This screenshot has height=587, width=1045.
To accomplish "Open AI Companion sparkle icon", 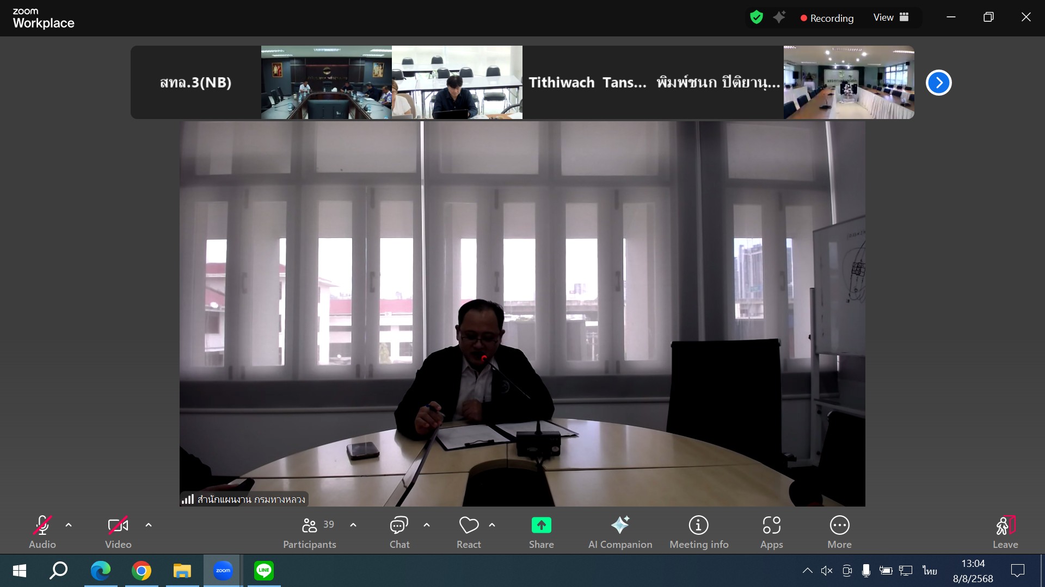I will (620, 526).
